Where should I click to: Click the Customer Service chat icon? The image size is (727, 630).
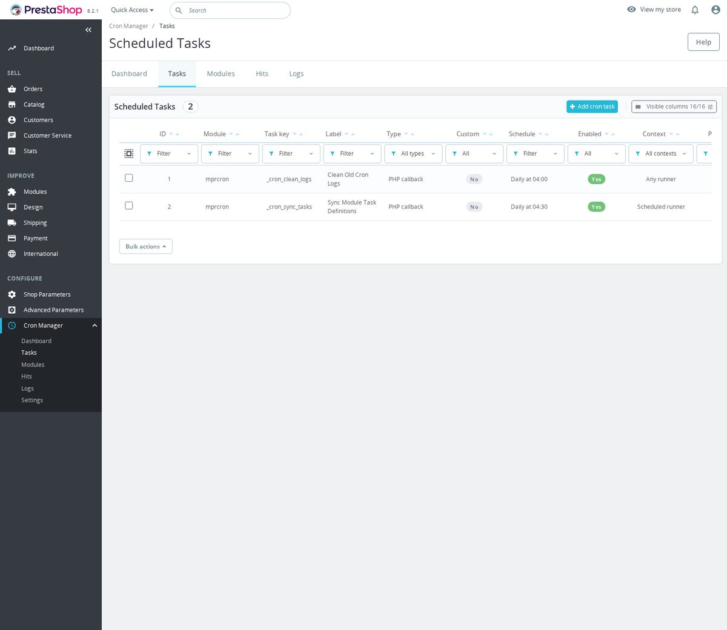(x=12, y=136)
